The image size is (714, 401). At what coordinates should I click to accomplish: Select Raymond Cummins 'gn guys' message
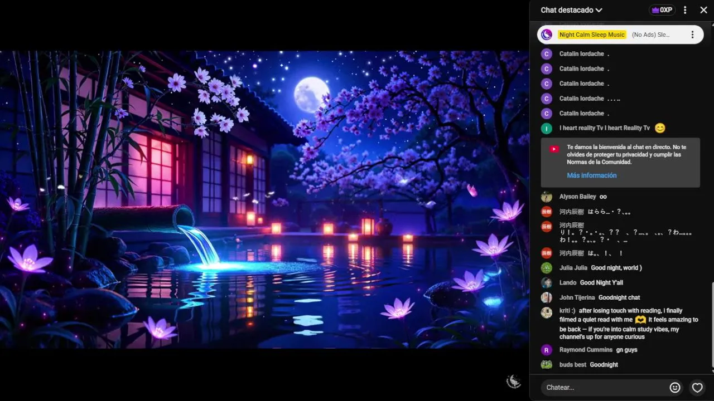(626, 350)
